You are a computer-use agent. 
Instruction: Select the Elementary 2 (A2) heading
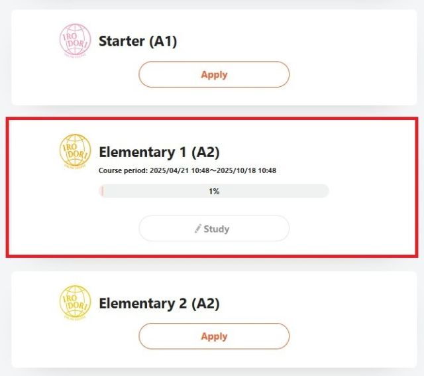pos(159,304)
